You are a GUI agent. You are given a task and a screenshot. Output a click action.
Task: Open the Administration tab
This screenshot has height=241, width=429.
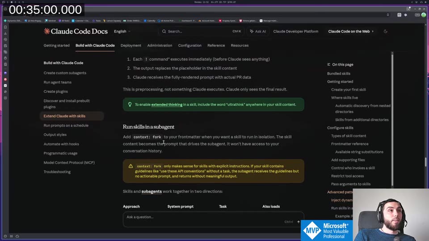[160, 46]
